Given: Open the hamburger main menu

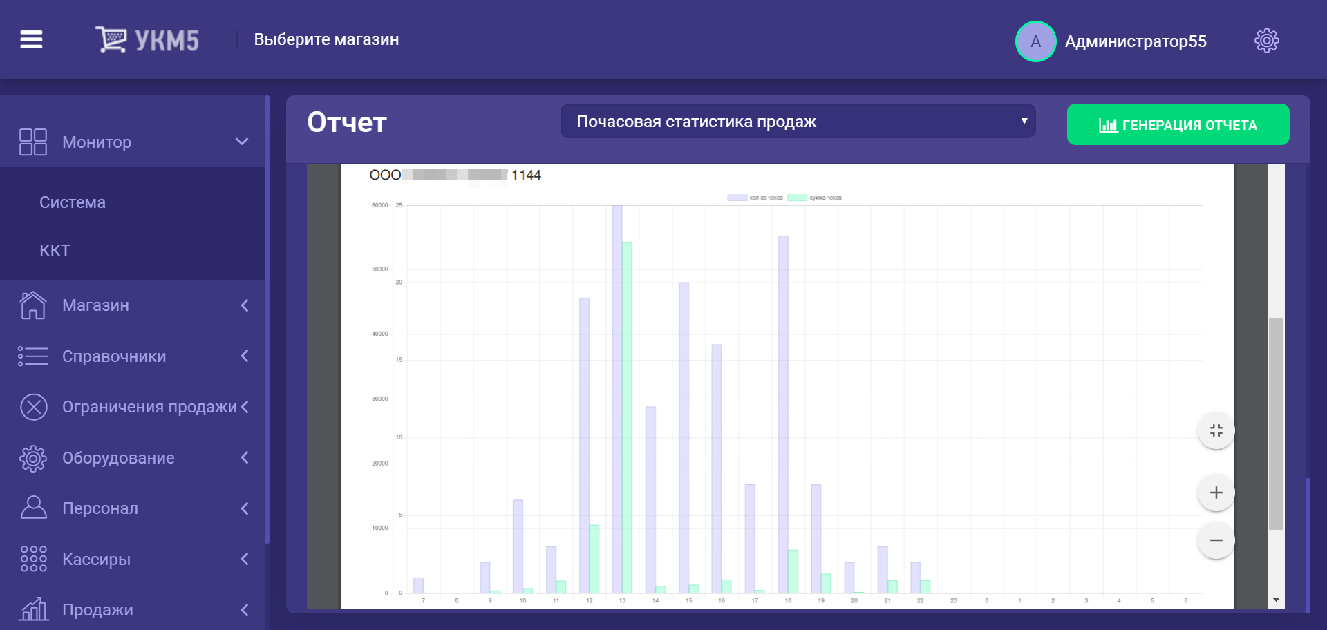Looking at the screenshot, I should 31,40.
